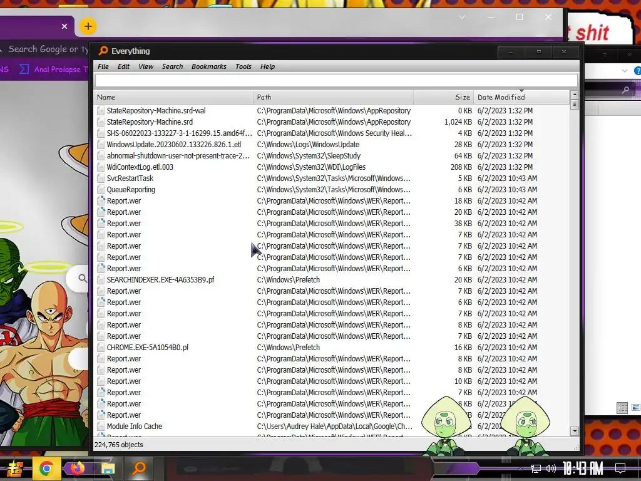Open the Edit menu in Everything
This screenshot has width=641, height=481.
pos(123,66)
